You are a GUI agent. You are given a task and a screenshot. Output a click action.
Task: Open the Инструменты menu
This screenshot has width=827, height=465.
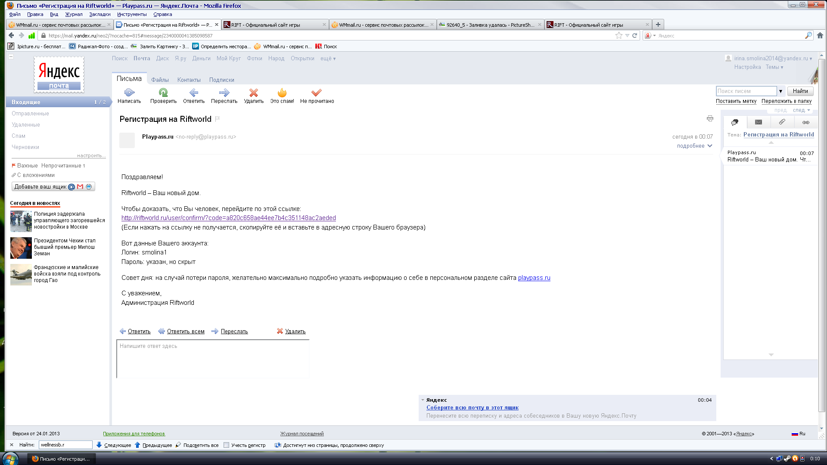[x=132, y=14]
